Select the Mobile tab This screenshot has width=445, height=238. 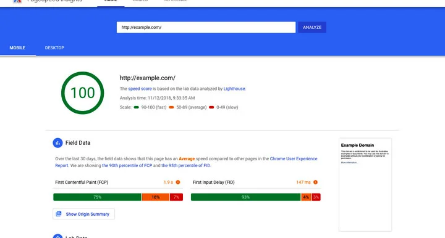coord(17,48)
